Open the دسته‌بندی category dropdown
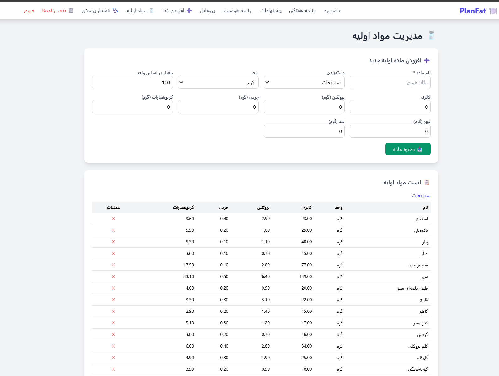Viewport: 499px width, 376px height. coord(304,82)
